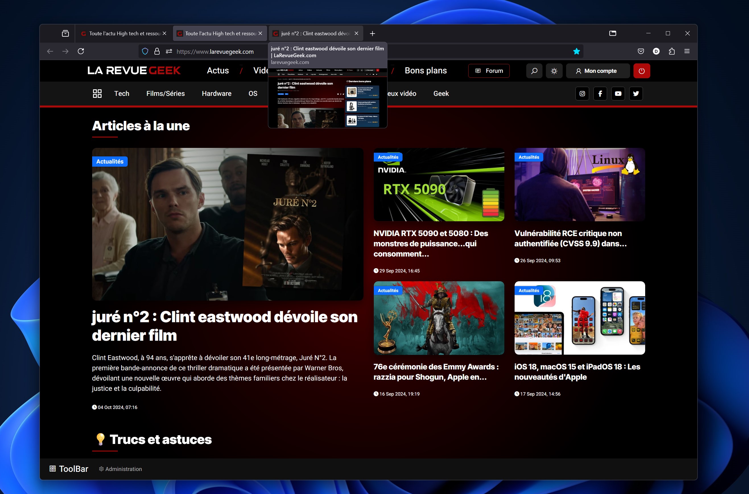This screenshot has height=494, width=749.
Task: Toggle the bookmark star for this page
Action: pyautogui.click(x=576, y=51)
